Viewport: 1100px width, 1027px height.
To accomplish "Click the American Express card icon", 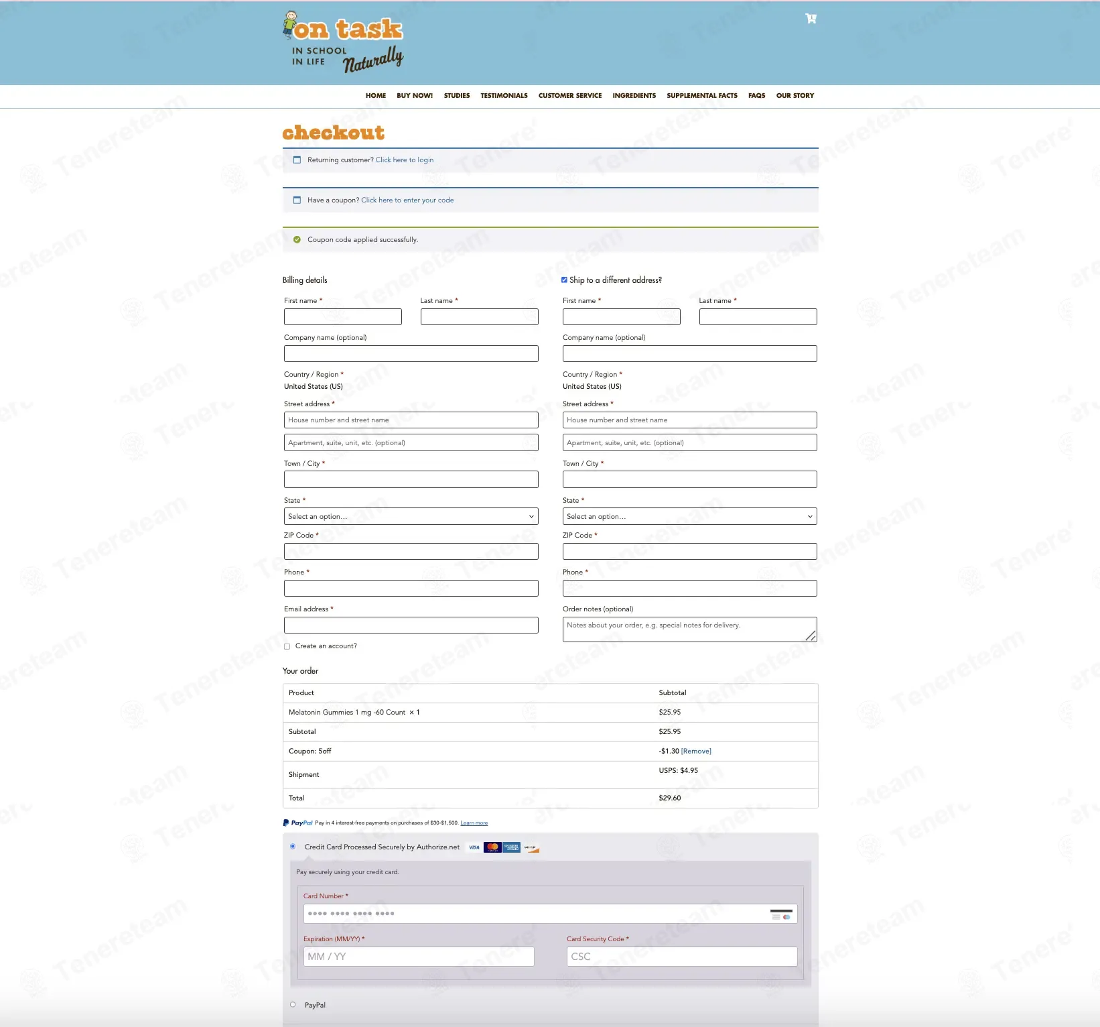I will pos(511,847).
